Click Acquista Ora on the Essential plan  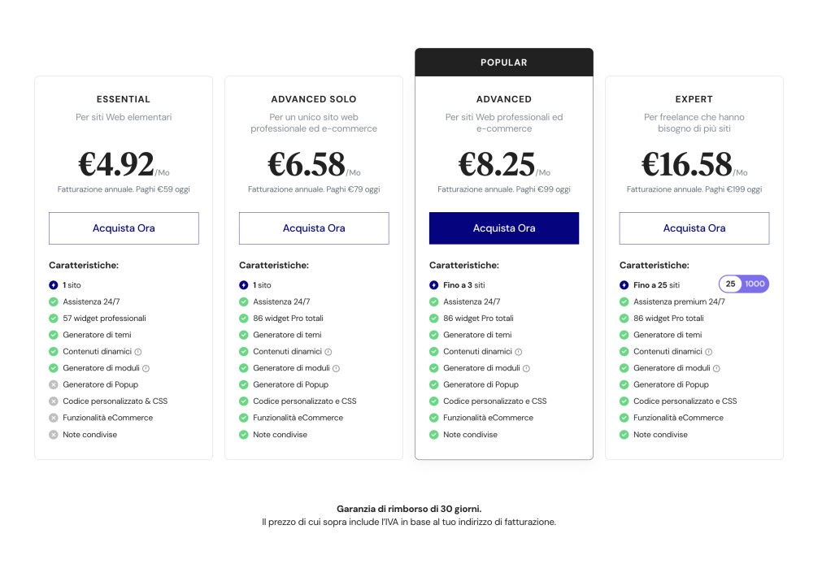[124, 228]
